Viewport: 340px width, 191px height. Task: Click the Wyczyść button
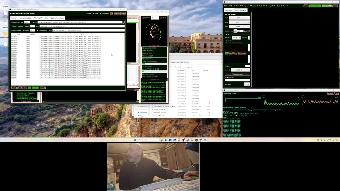43,88
